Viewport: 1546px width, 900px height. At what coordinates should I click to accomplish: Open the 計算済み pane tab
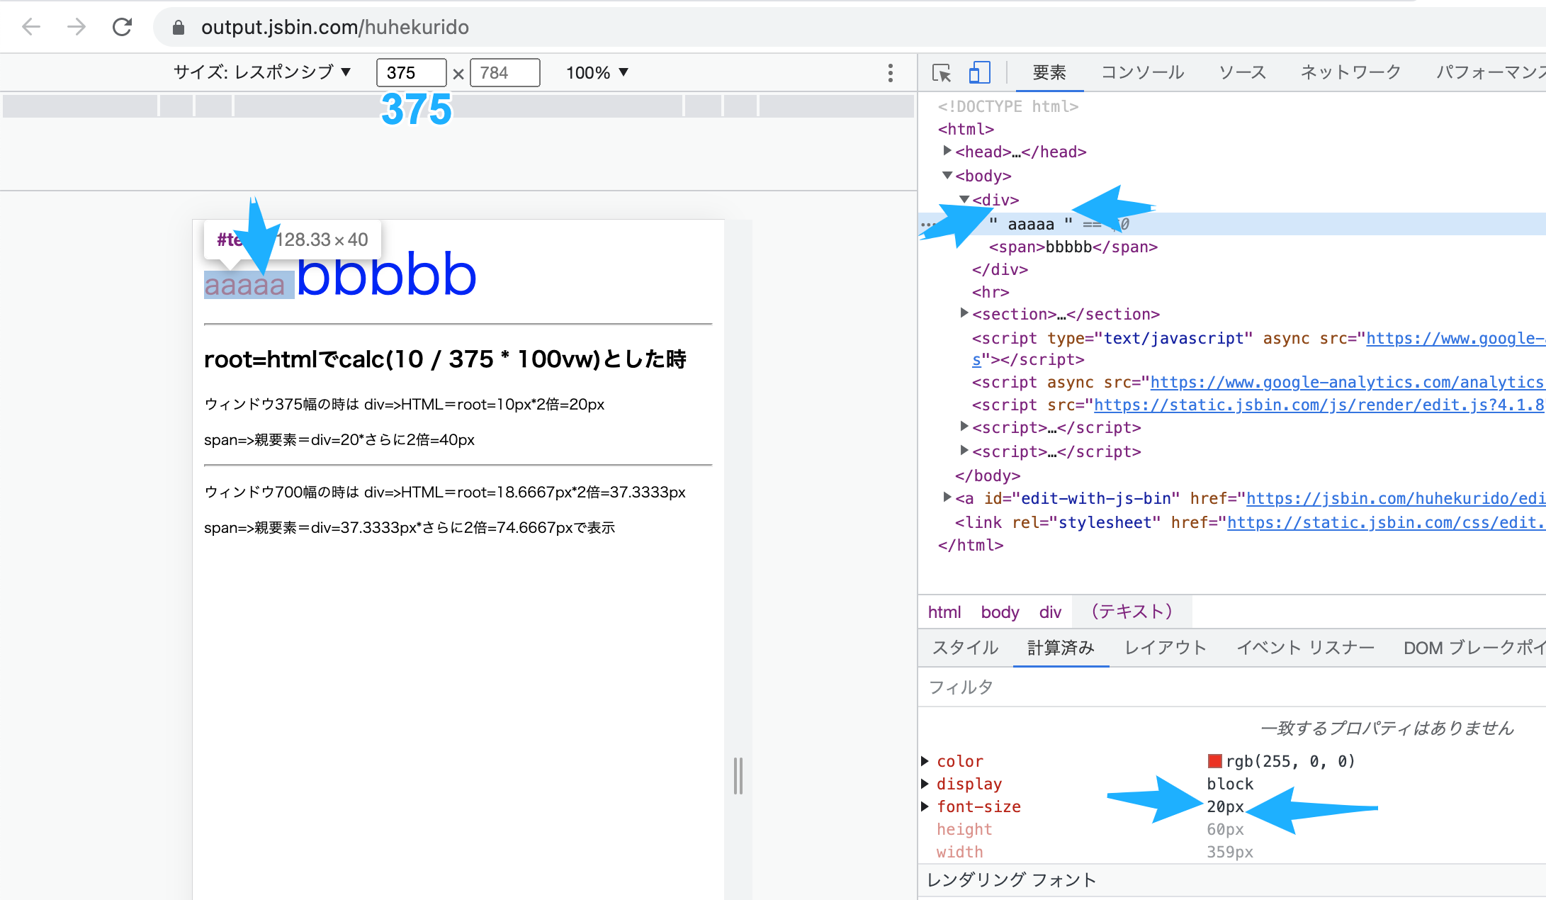click(1061, 648)
